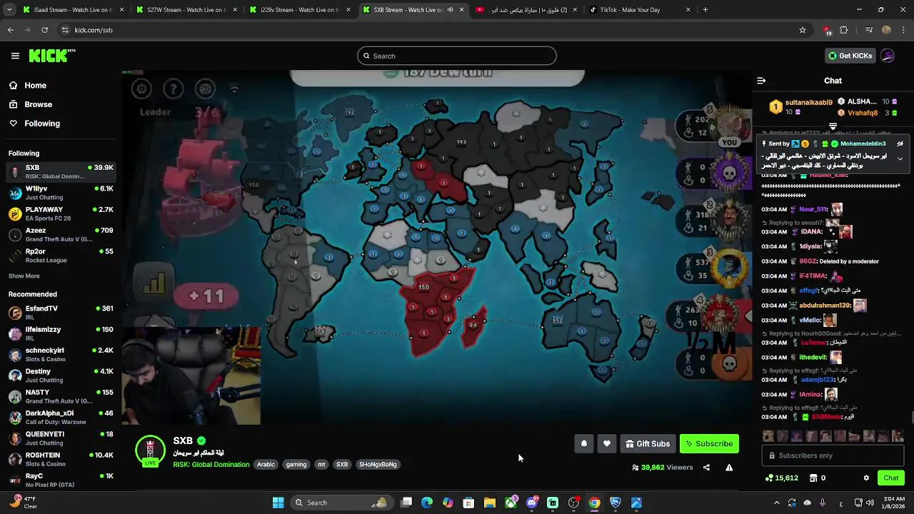
Task: Select the Arabic tag
Action: [266, 465]
